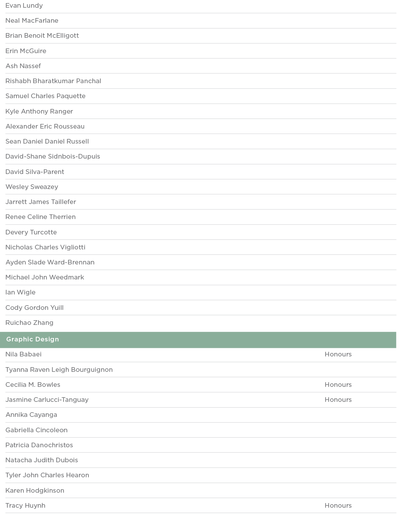Click Honours label beside Tracy Huynh
This screenshot has width=399, height=515.
click(338, 506)
